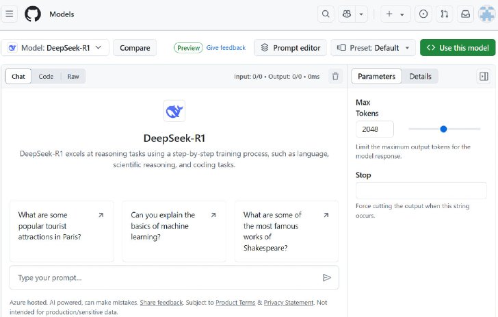The image size is (498, 317).
Task: Clear chat with the trash icon
Action: [335, 76]
